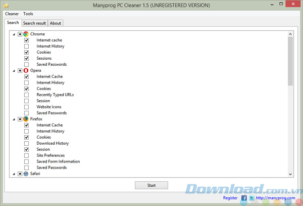The height and width of the screenshot is (206, 303).
Task: Minimize the PC Cleaner window
Action: click(x=272, y=4)
